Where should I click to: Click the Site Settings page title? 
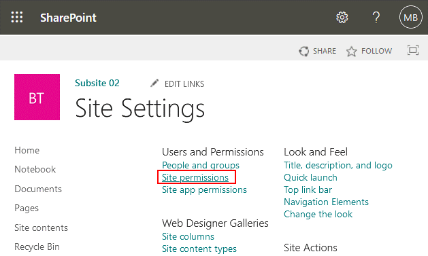point(139,109)
